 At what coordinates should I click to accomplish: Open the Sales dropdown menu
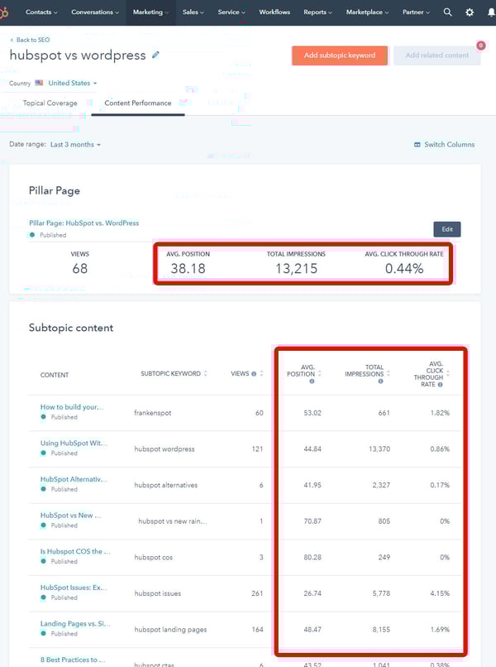(x=193, y=12)
